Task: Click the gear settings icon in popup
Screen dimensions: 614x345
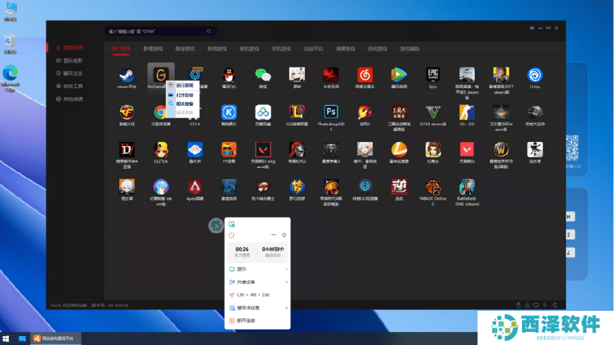Action: (284, 235)
